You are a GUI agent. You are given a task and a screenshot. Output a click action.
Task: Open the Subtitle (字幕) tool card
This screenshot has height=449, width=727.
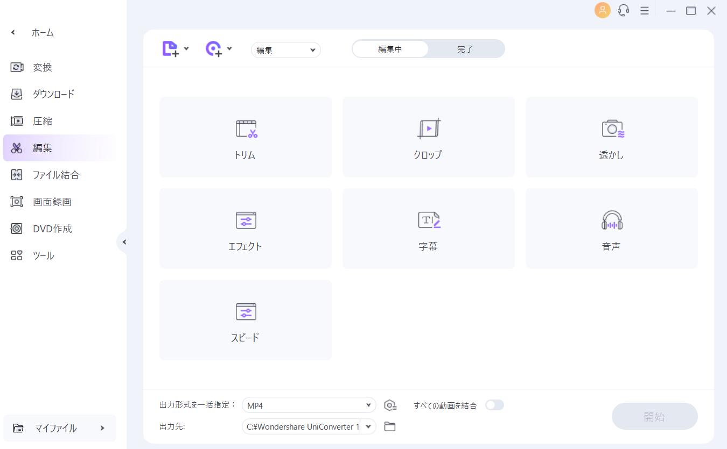[429, 229]
